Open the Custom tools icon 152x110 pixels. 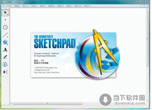pos(5,72)
